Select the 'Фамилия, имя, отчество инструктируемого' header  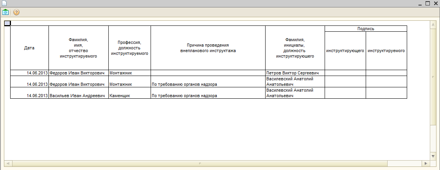79,48
